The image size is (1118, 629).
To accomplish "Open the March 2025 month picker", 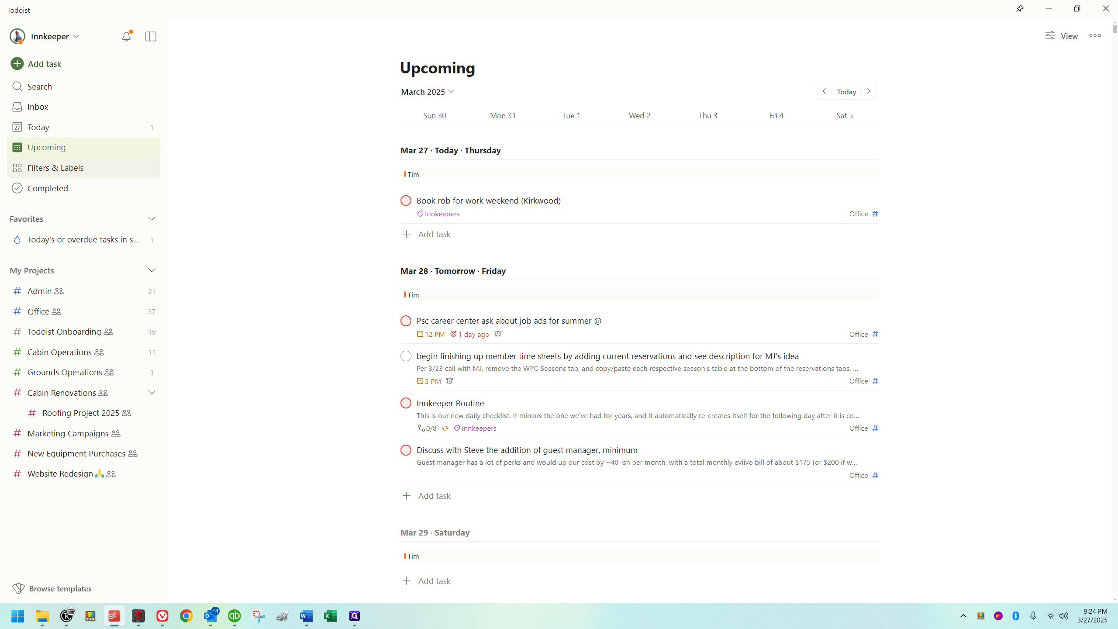I will tap(428, 92).
